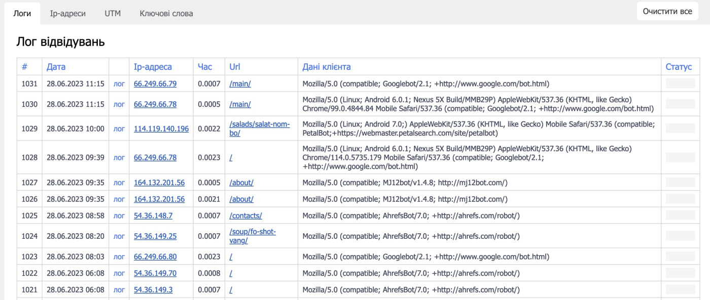This screenshot has width=710, height=300.
Task: Click the /contacts/ URL link
Action: [x=245, y=216]
